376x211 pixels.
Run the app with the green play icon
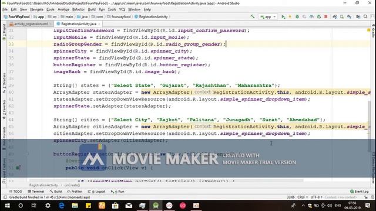pos(283,16)
